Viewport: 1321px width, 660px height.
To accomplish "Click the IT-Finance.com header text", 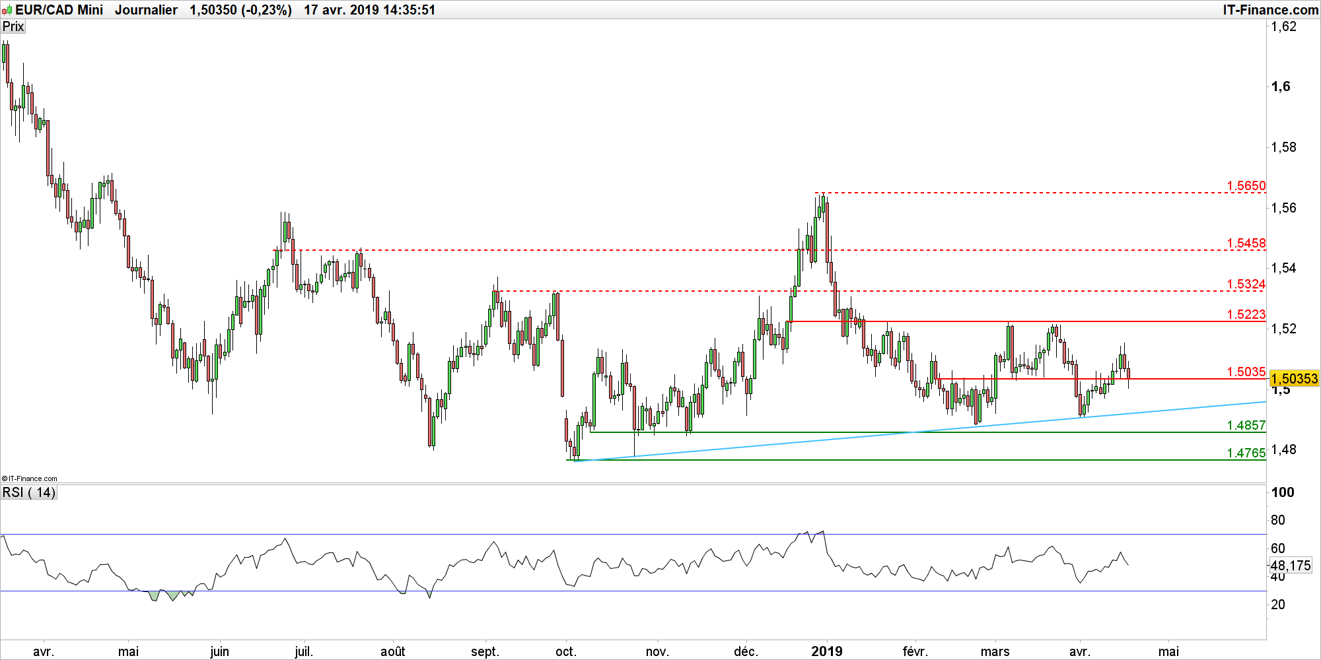I will tap(1269, 10).
